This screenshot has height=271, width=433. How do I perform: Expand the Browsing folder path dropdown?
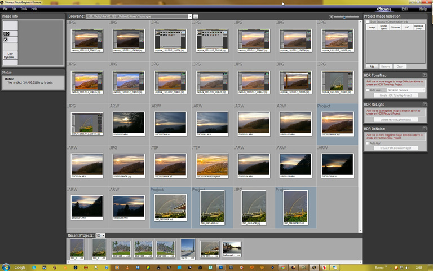pyautogui.click(x=190, y=17)
